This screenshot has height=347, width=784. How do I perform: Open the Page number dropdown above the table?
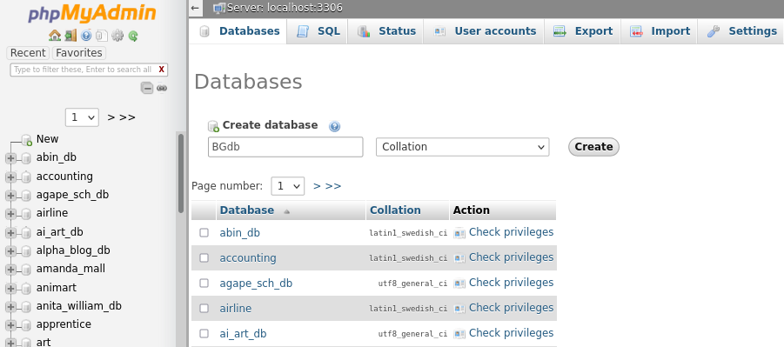coord(287,186)
